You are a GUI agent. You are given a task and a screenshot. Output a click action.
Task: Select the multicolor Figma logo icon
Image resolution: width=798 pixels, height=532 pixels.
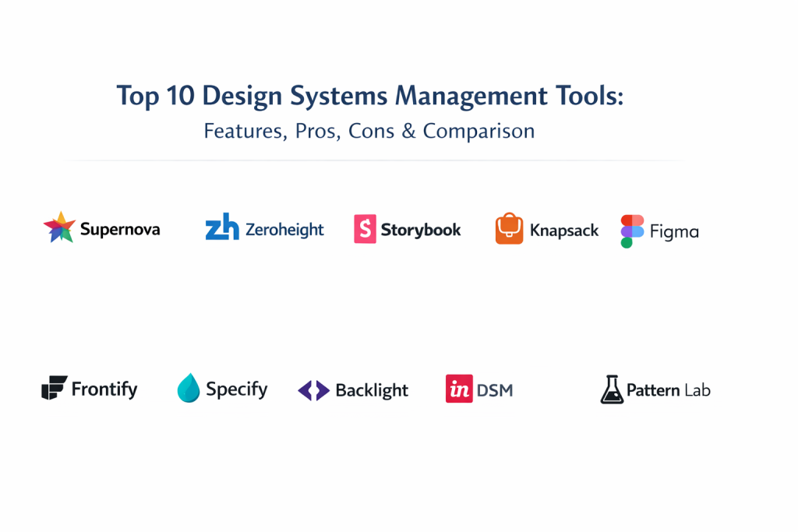[632, 231]
